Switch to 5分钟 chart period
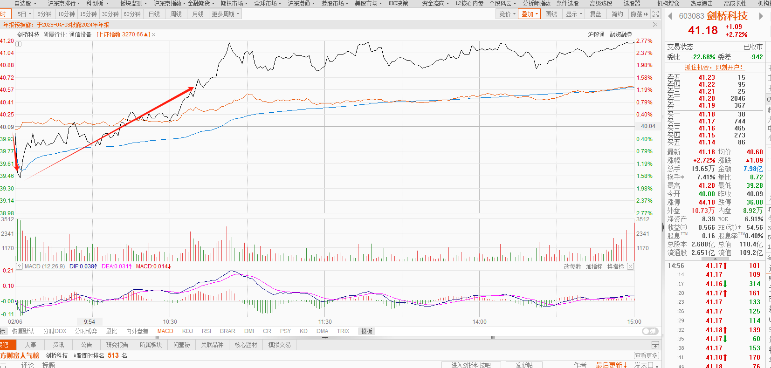Image resolution: width=771 pixels, height=368 pixels. coord(45,14)
